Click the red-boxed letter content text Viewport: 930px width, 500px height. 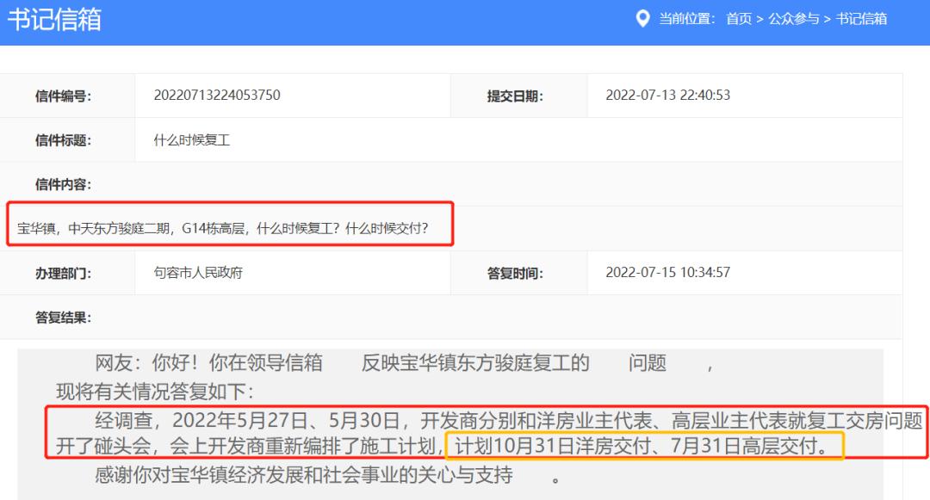(228, 226)
